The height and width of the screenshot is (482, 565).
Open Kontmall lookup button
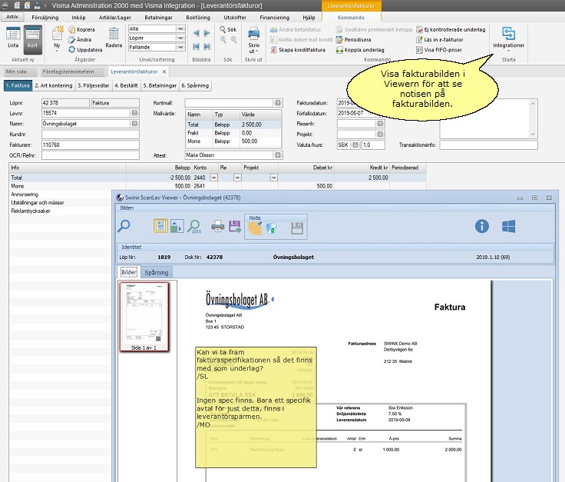point(278,103)
